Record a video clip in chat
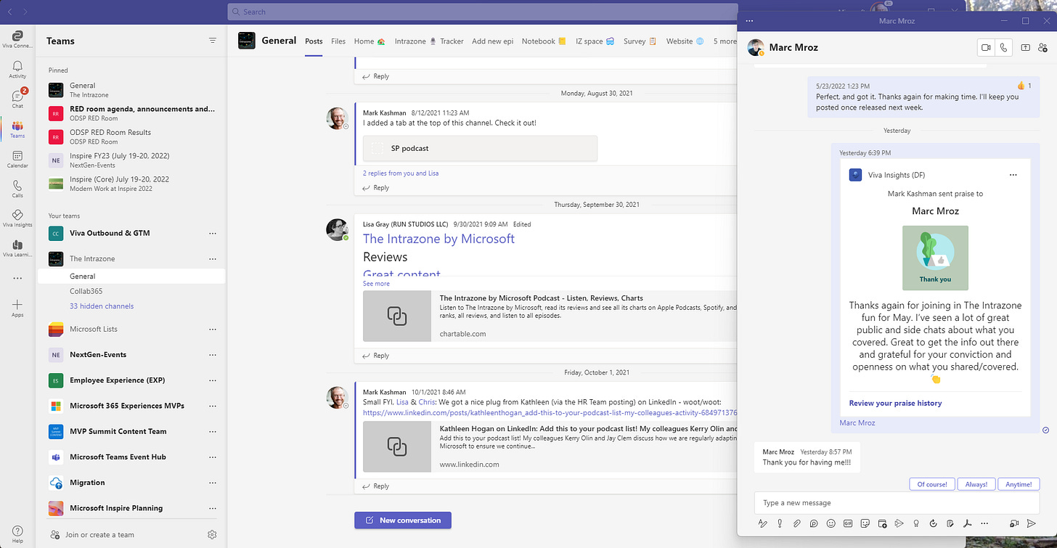 [x=1014, y=523]
